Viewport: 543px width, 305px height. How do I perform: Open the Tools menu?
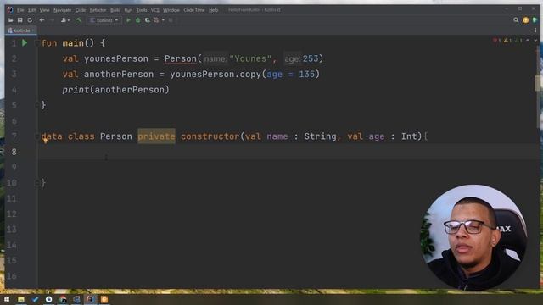[x=142, y=10]
